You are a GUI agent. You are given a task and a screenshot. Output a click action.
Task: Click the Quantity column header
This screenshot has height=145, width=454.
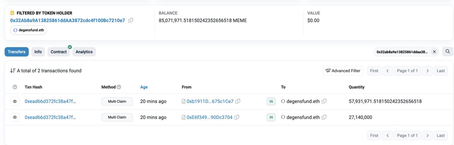pos(356,87)
